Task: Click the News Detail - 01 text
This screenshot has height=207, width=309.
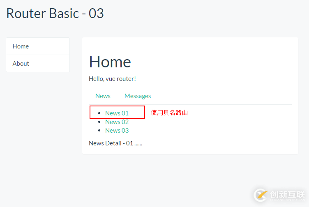Action: click(x=115, y=143)
